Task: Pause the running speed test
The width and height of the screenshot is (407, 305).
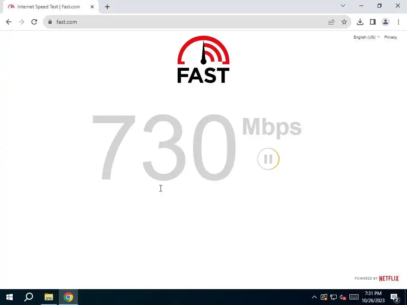Action: click(268, 159)
